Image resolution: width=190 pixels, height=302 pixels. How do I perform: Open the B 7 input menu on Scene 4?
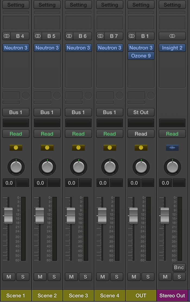click(x=114, y=36)
